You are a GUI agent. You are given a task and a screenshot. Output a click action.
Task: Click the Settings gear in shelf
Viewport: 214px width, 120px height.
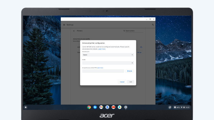[126, 107]
